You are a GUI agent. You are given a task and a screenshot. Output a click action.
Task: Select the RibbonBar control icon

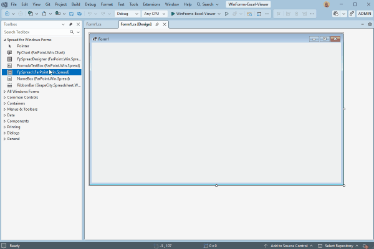tap(9, 85)
